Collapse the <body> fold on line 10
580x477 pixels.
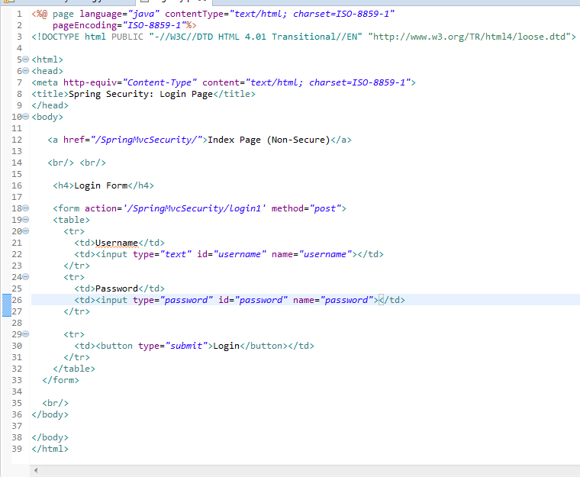[25, 117]
